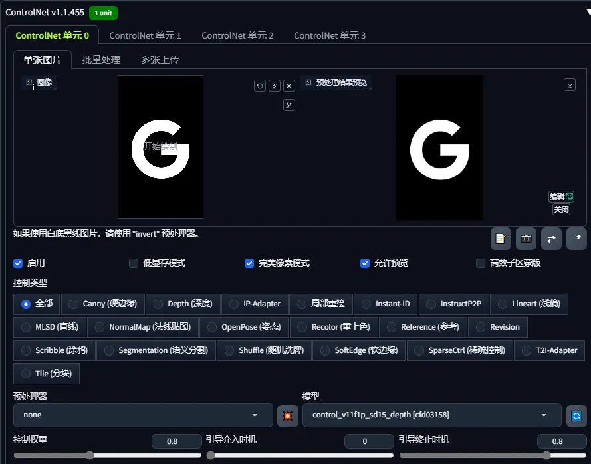This screenshot has width=591, height=464.
Task: Open the brush tool below the X icon
Action: click(x=289, y=105)
